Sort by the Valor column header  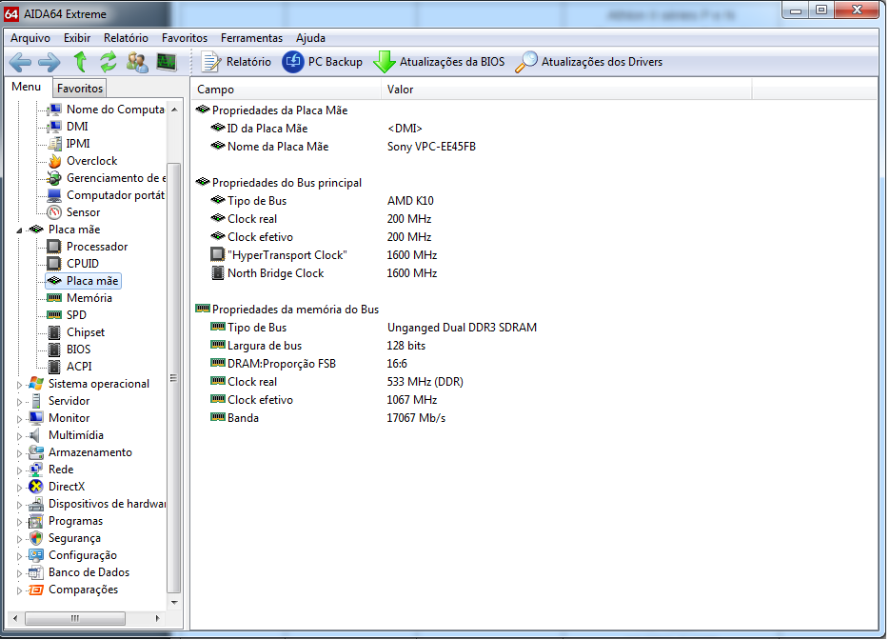(x=566, y=90)
